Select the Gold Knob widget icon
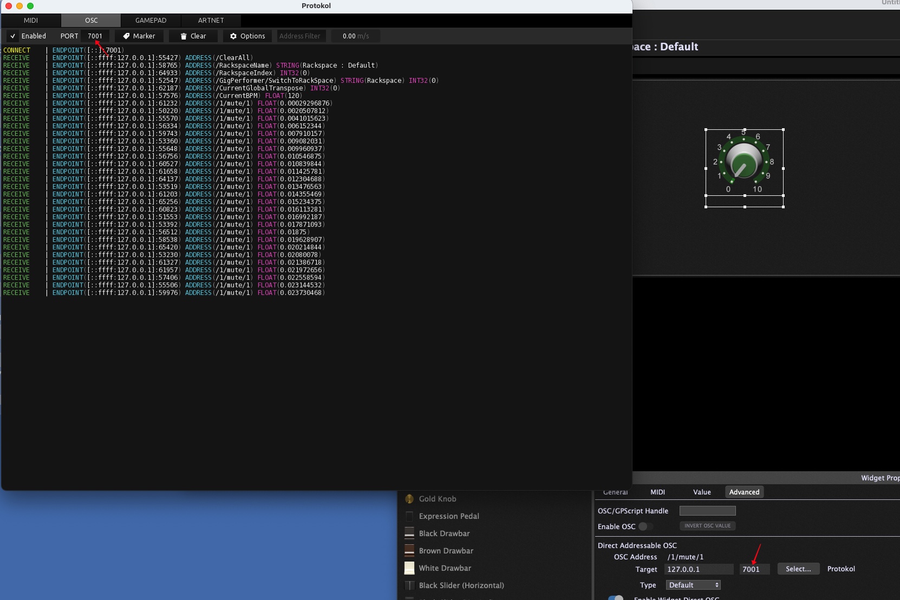This screenshot has width=900, height=600. click(x=409, y=499)
